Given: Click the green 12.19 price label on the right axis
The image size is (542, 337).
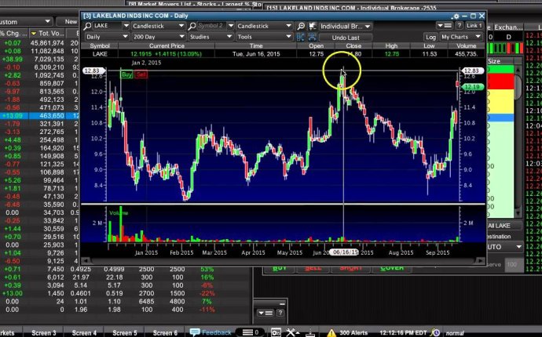Looking at the screenshot, I should click(x=473, y=87).
